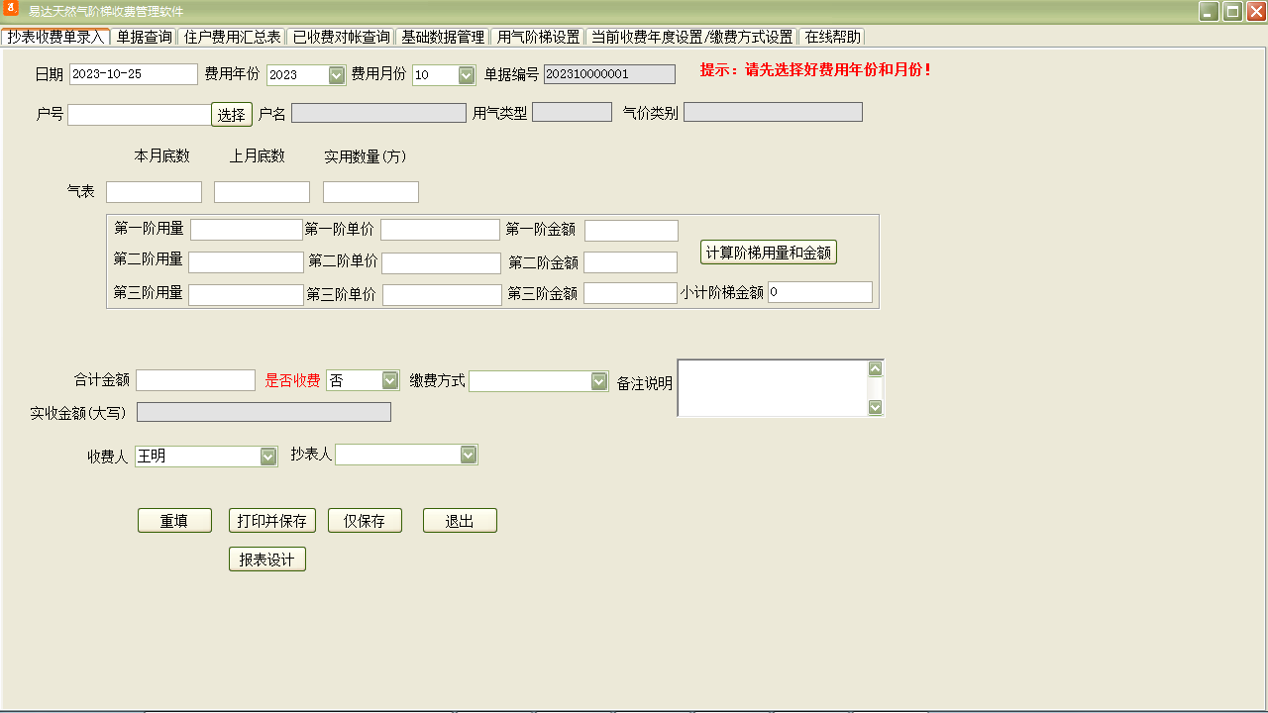Click the red hint text 提示：请先选择好费用年份和月份！
Viewport: 1268px width, 713px height.
(x=816, y=70)
